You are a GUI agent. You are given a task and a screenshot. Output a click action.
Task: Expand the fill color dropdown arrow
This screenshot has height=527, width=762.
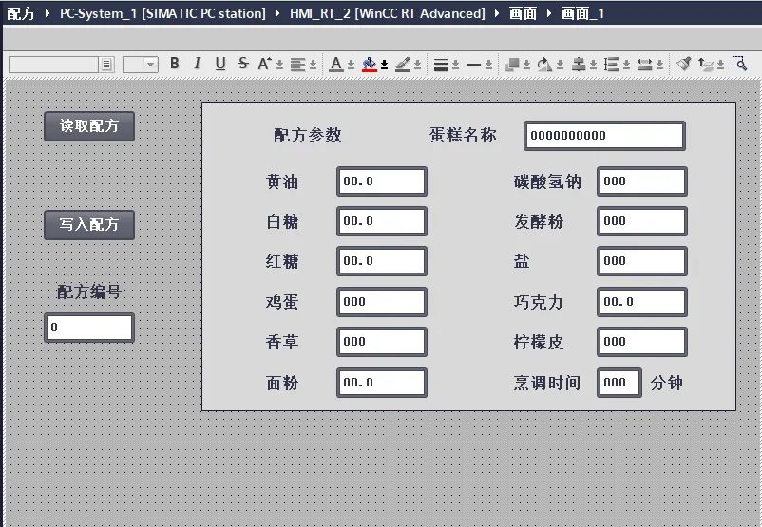coord(385,65)
